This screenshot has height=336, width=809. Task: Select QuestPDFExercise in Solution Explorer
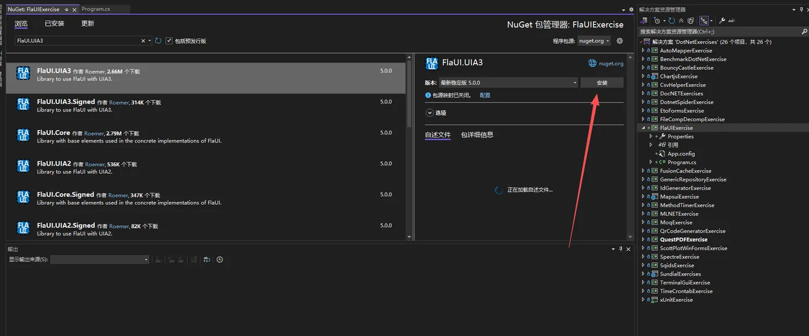pyautogui.click(x=684, y=240)
